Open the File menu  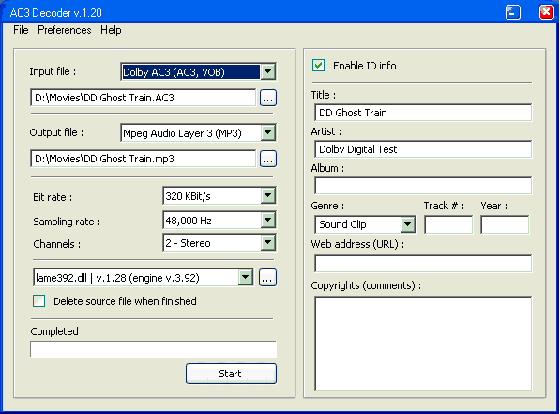(x=21, y=30)
